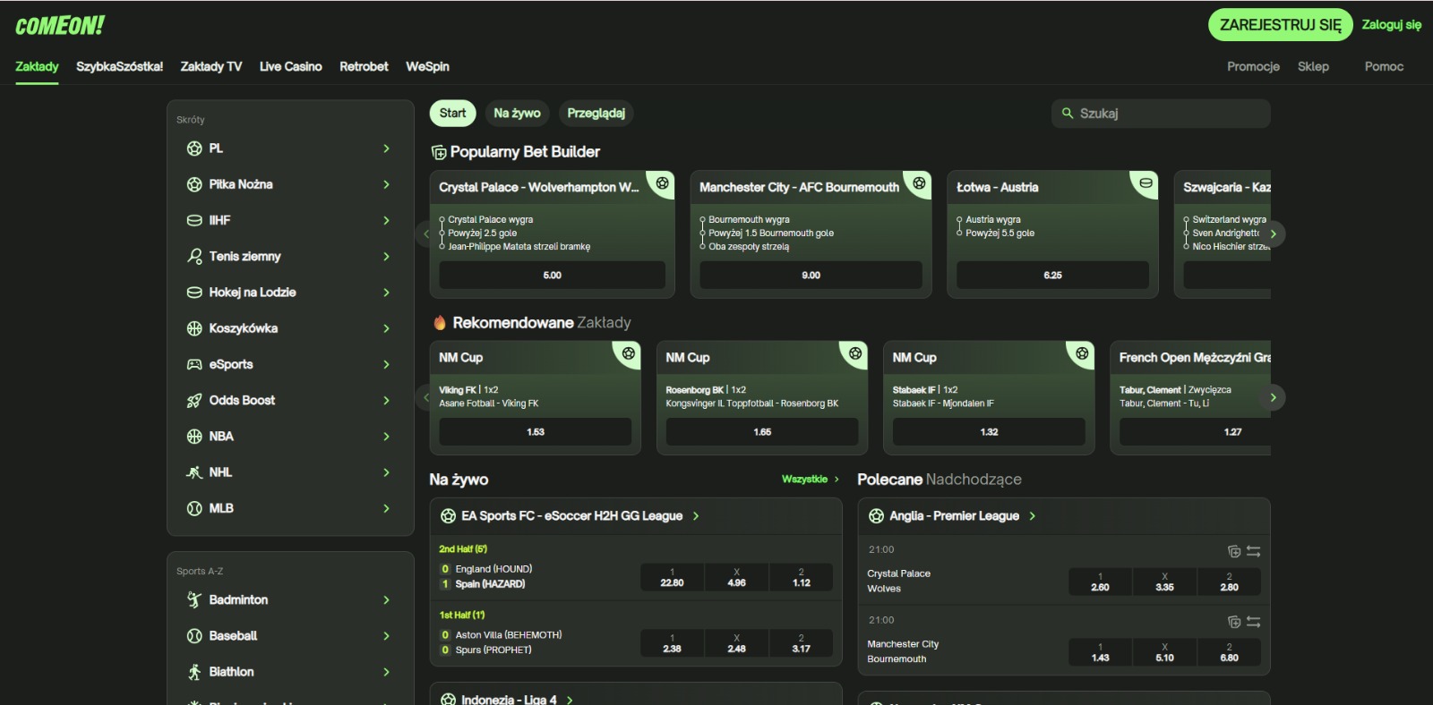The height and width of the screenshot is (705, 1433).
Task: Click the swap arrows icon for Manchester City - Bournemouth
Action: click(x=1253, y=622)
